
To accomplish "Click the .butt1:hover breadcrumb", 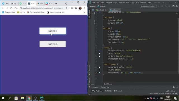I will click(108, 84).
